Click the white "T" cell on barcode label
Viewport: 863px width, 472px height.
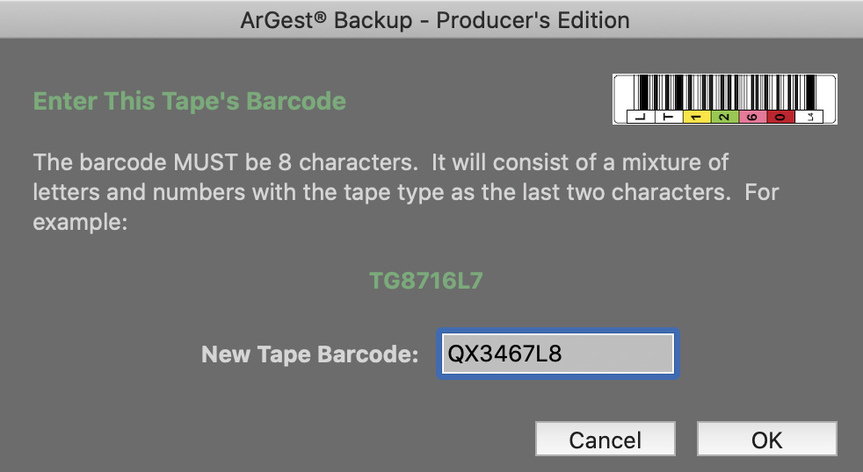tap(669, 117)
